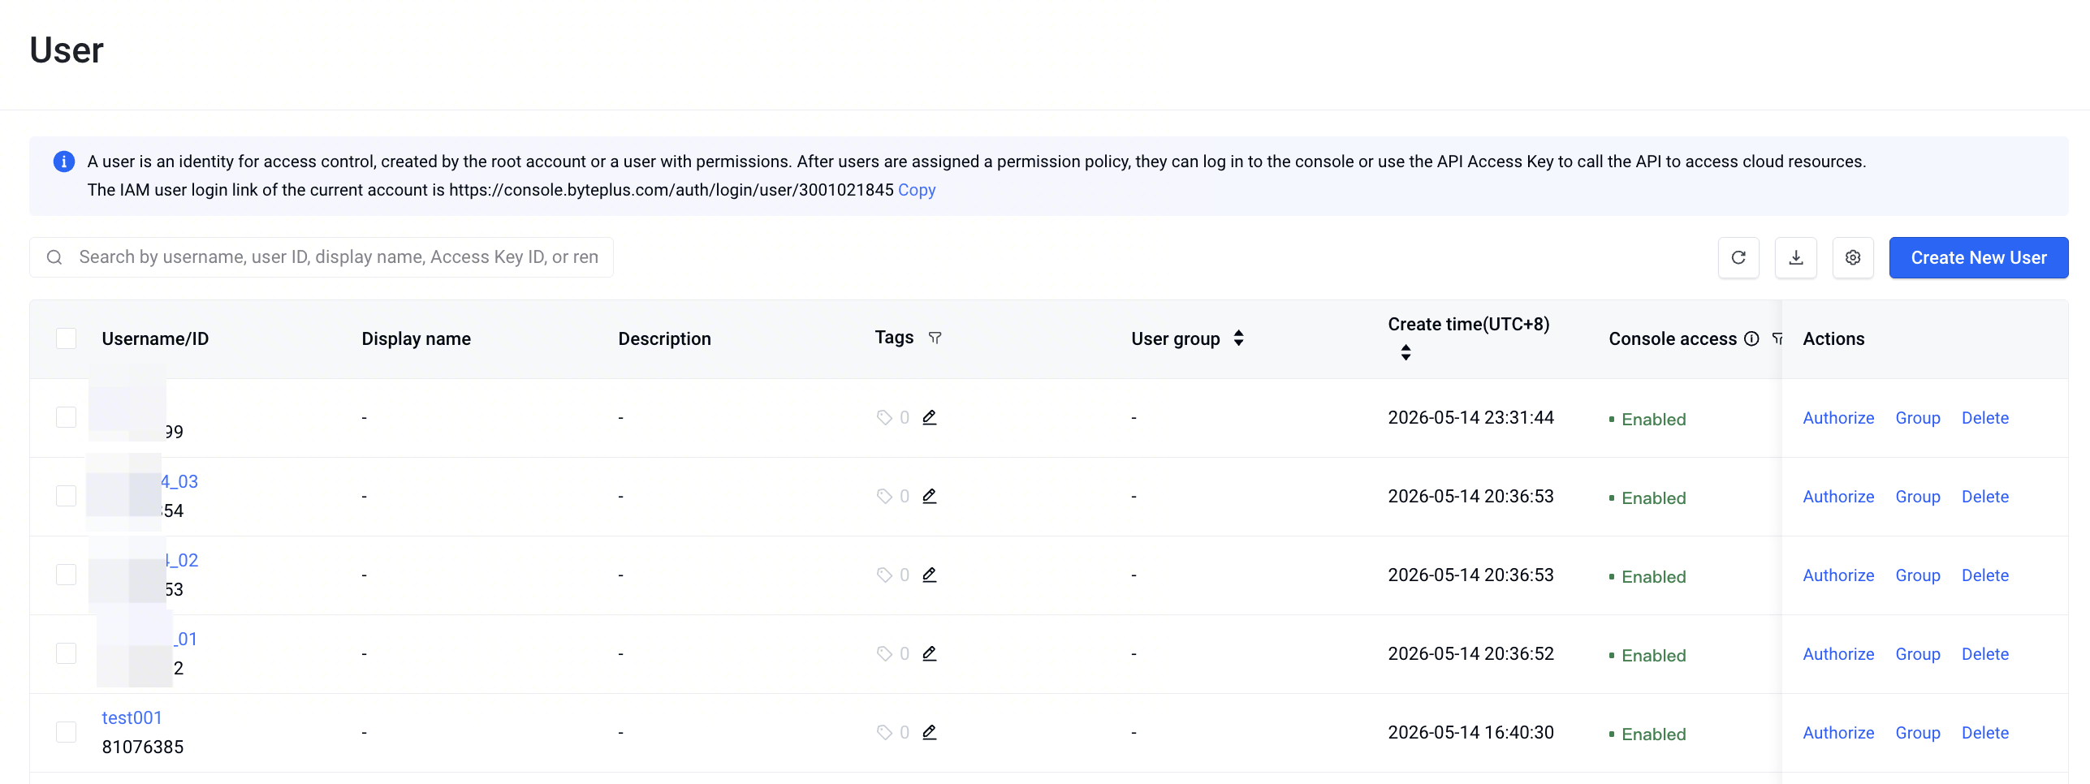Click Group for user test001
This screenshot has width=2090, height=784.
(1918, 733)
